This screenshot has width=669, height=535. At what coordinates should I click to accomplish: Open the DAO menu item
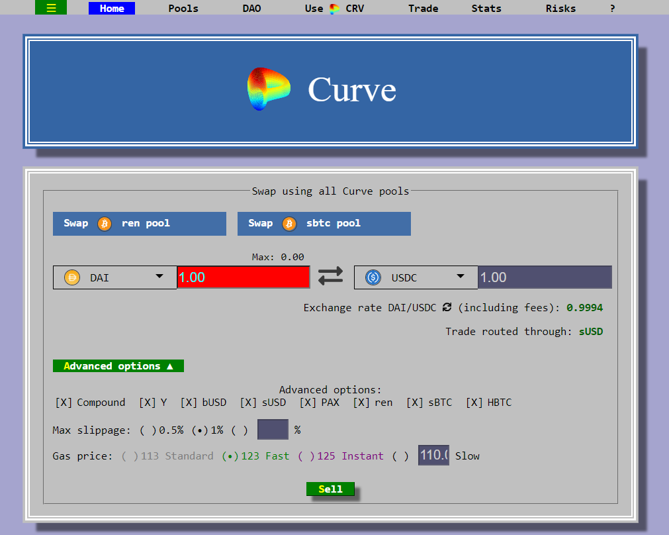click(x=251, y=9)
